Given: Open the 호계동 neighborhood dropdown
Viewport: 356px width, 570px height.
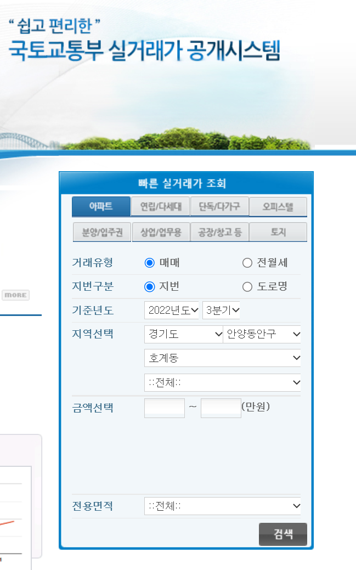Looking at the screenshot, I should point(223,358).
